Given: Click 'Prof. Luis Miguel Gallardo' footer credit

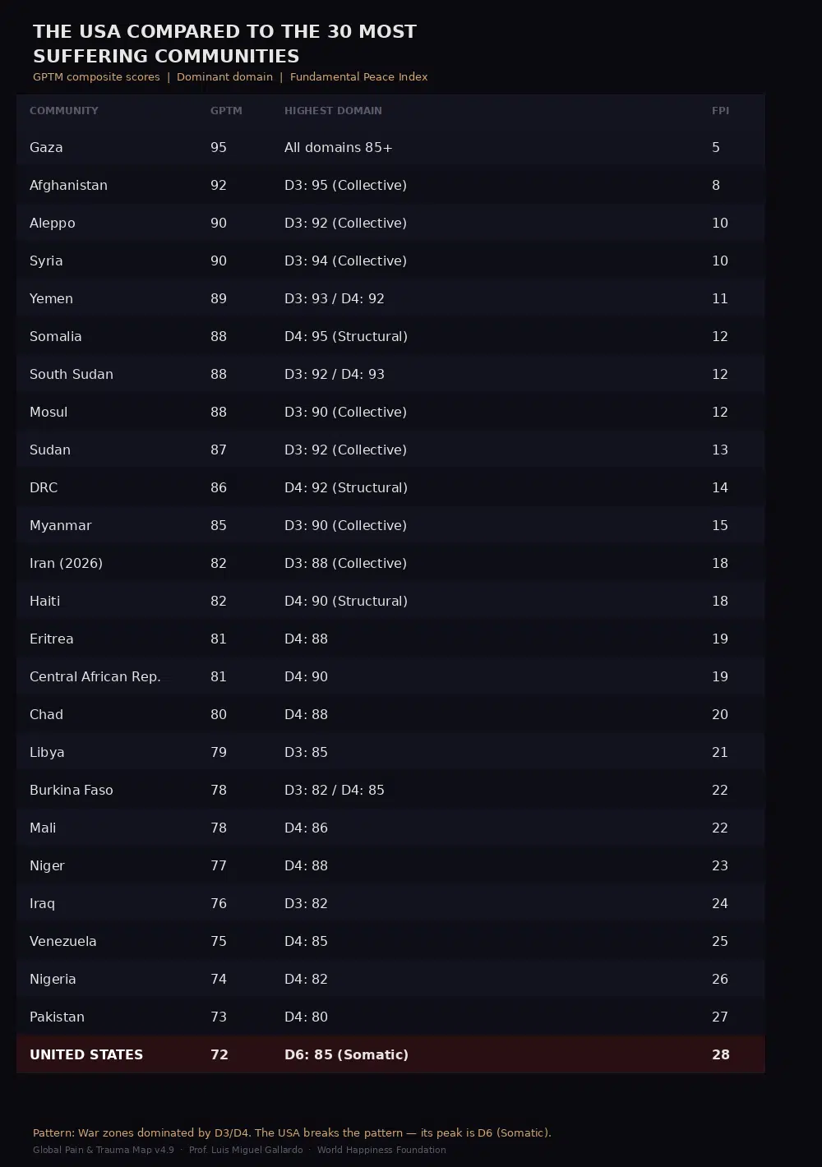Looking at the screenshot, I should (x=246, y=1151).
